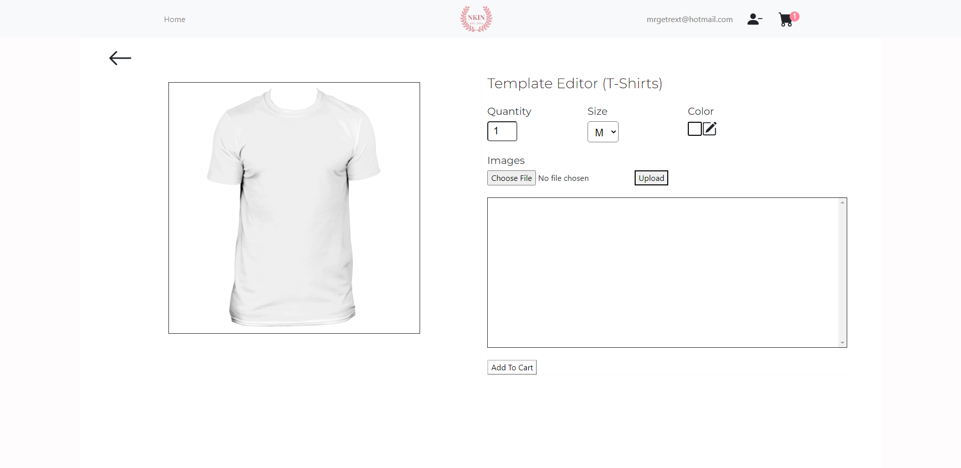
Task: Click the t-shirt preview image
Action: click(x=294, y=208)
